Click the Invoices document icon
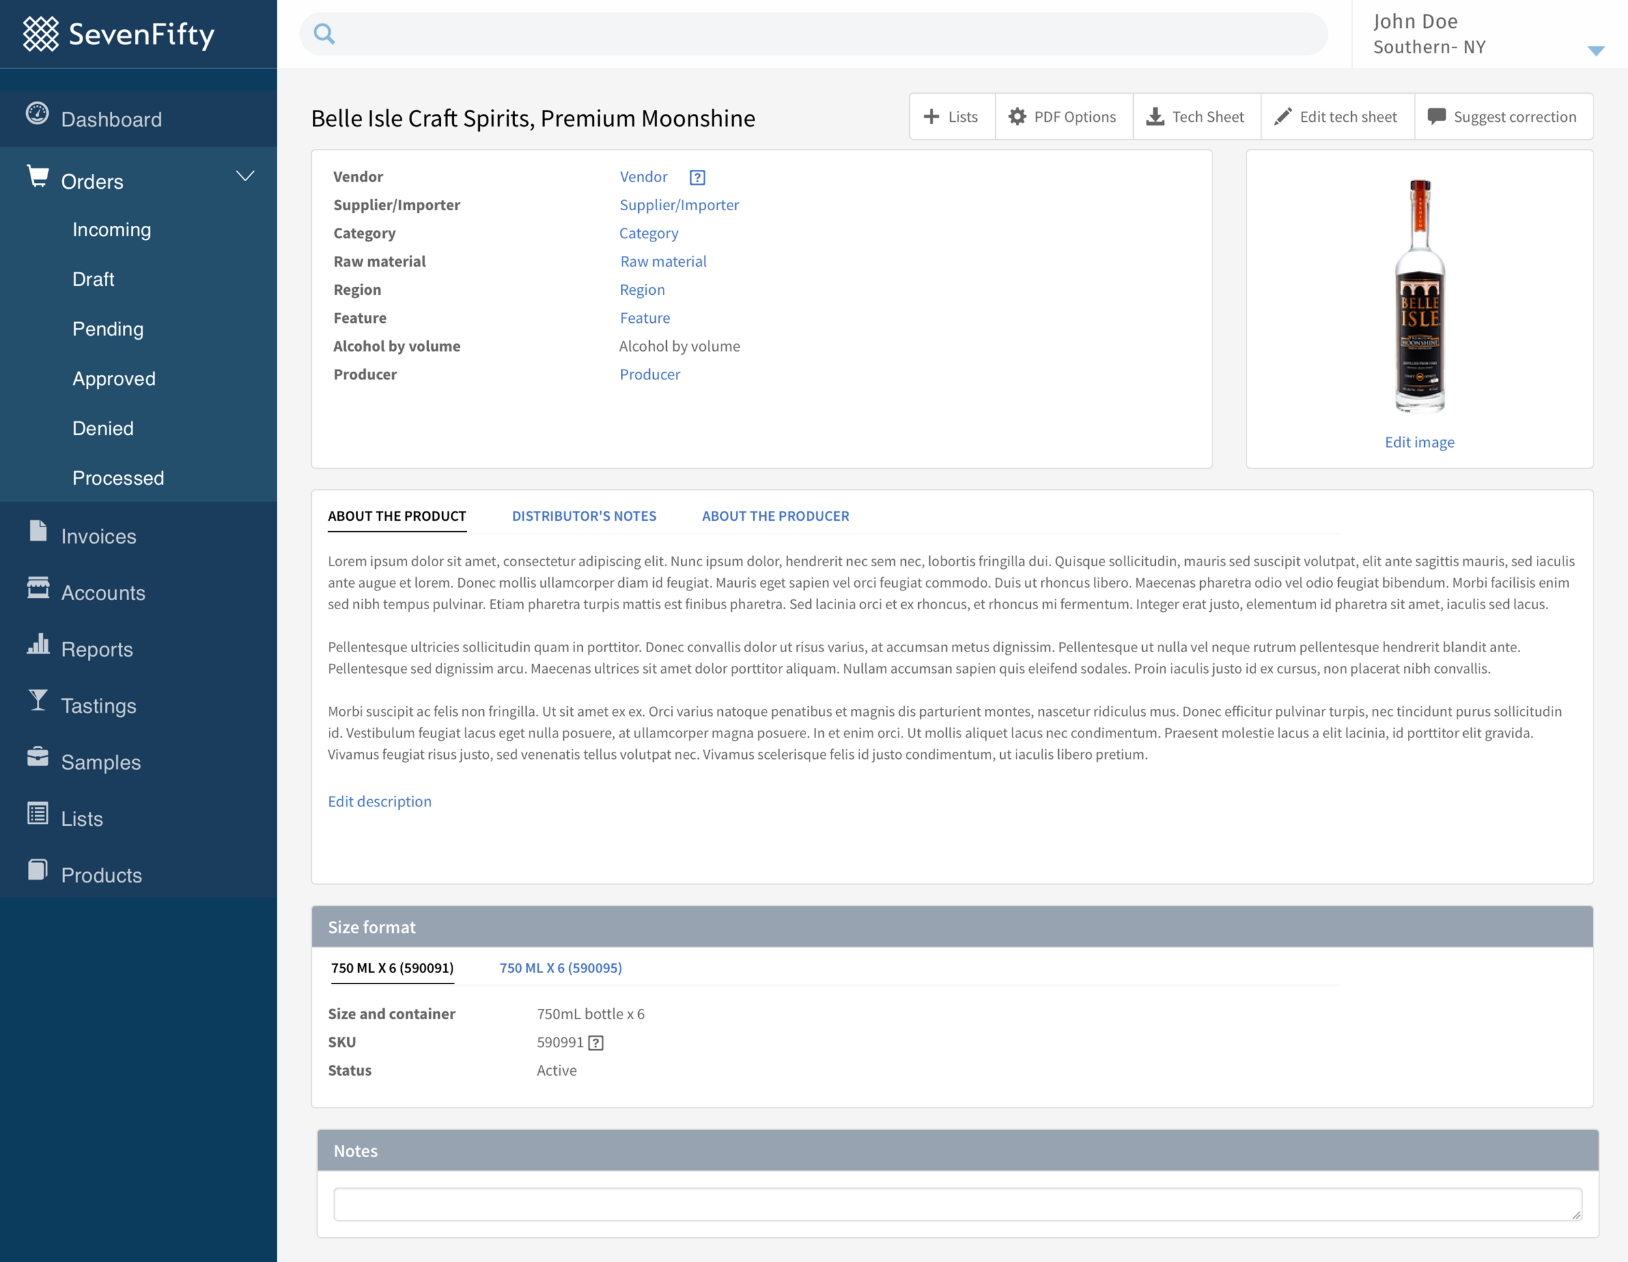1628x1262 pixels. click(38, 530)
